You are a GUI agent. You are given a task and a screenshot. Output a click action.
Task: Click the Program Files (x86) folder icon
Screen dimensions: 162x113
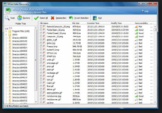click(10, 31)
